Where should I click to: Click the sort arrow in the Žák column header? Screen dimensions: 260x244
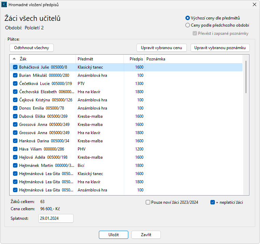(x=14, y=59)
